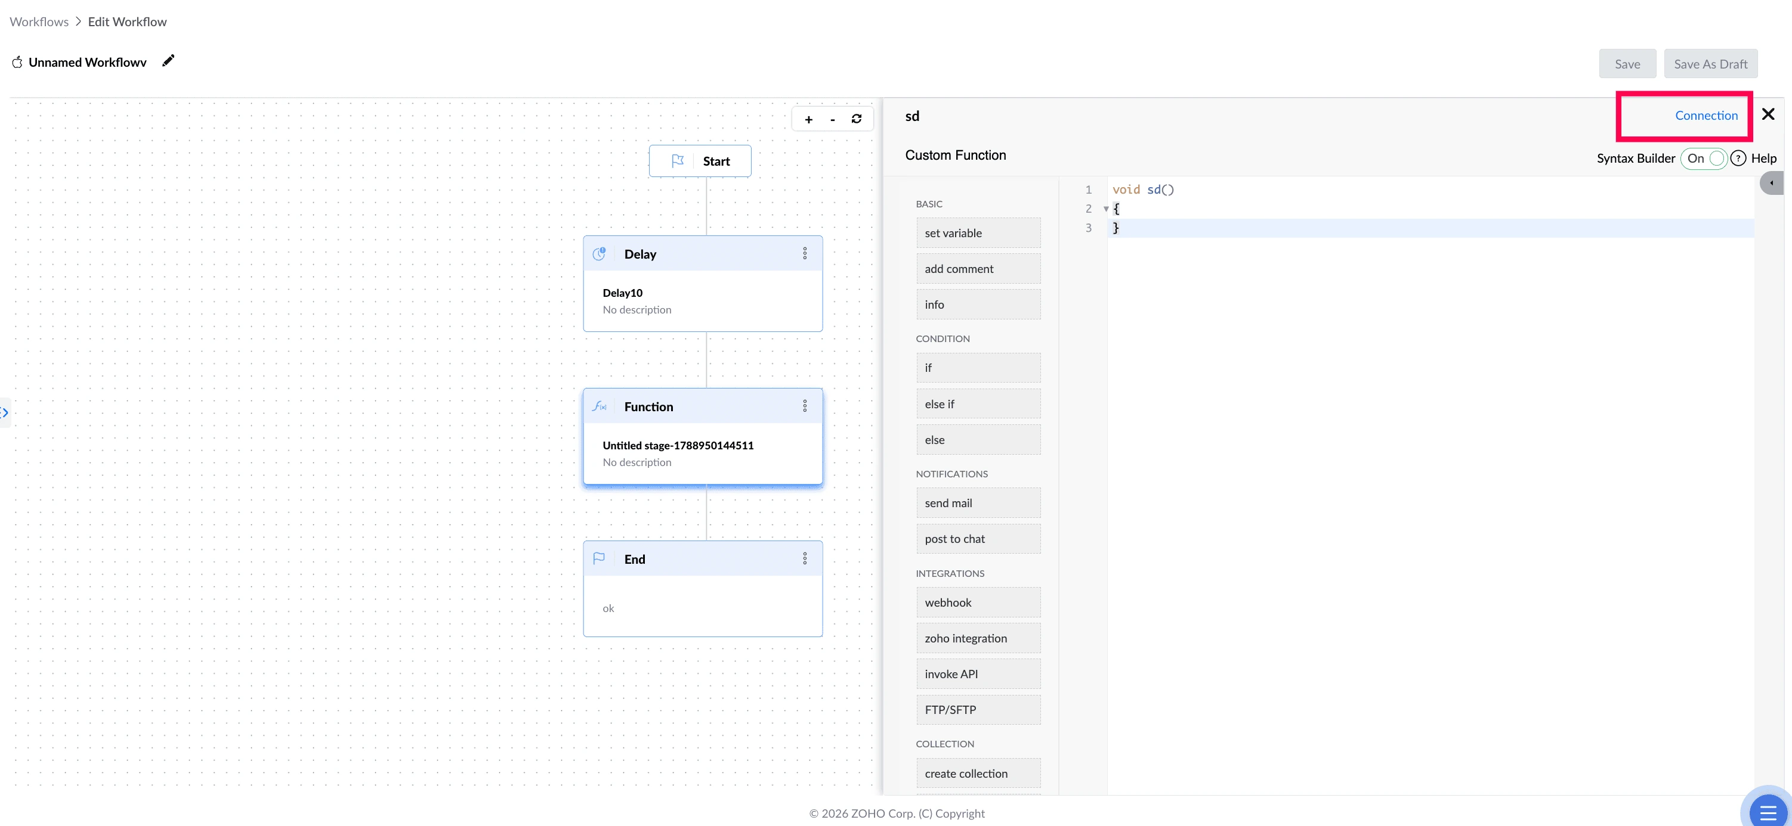This screenshot has width=1792, height=826.
Task: Click the Custom Function heading
Action: [x=955, y=155]
